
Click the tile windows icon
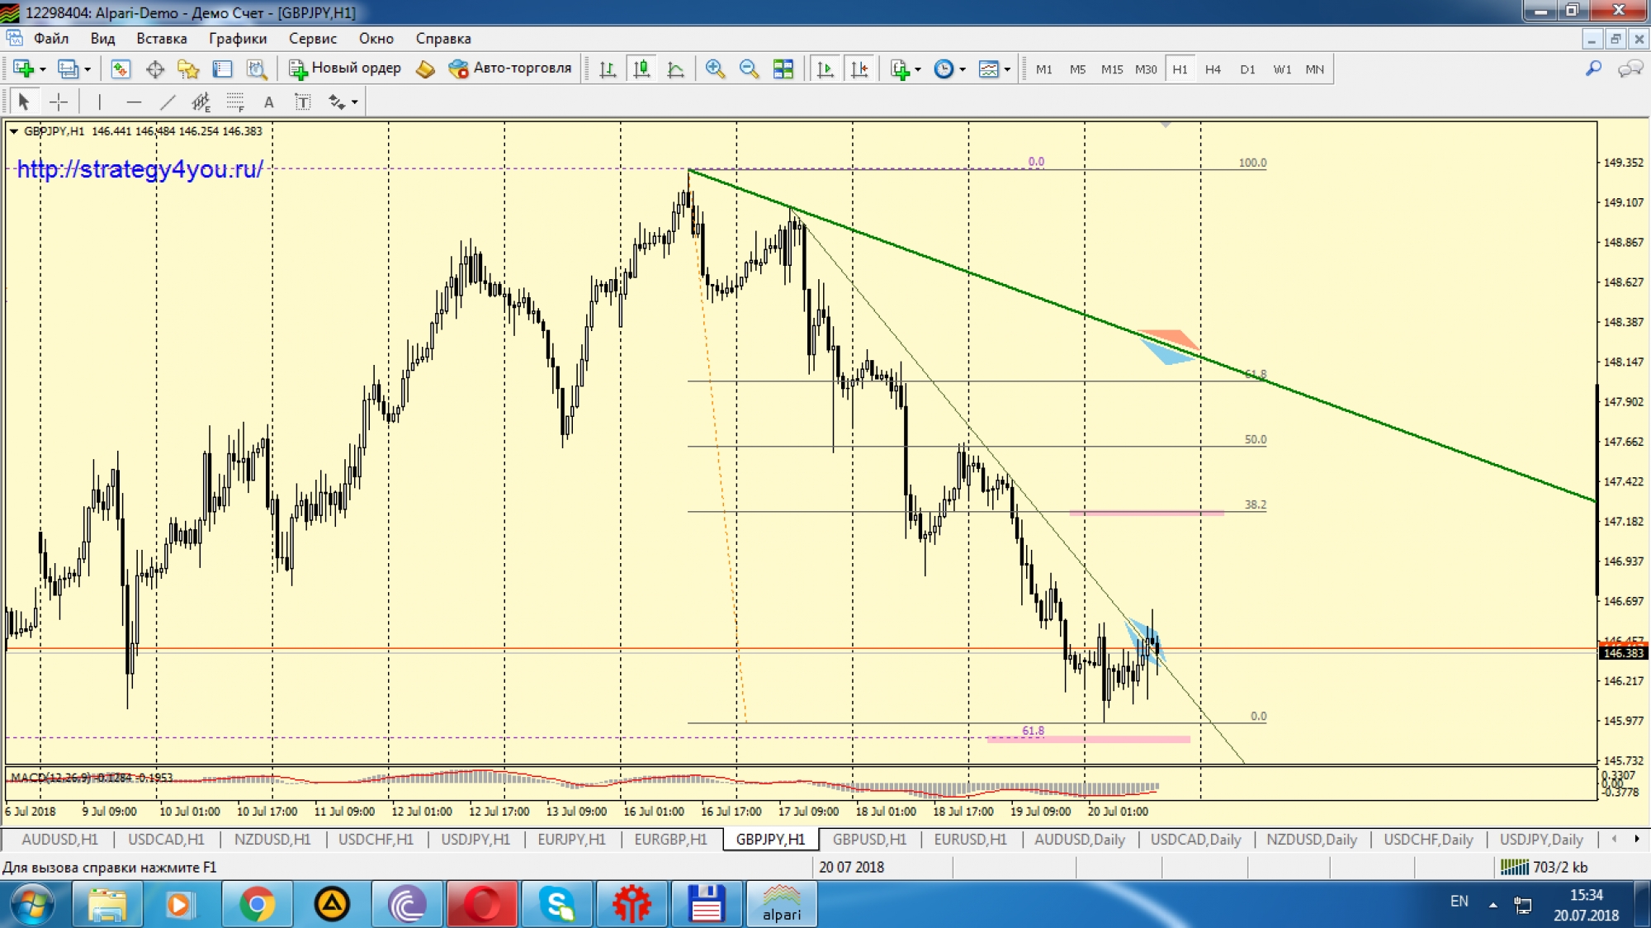pyautogui.click(x=783, y=69)
